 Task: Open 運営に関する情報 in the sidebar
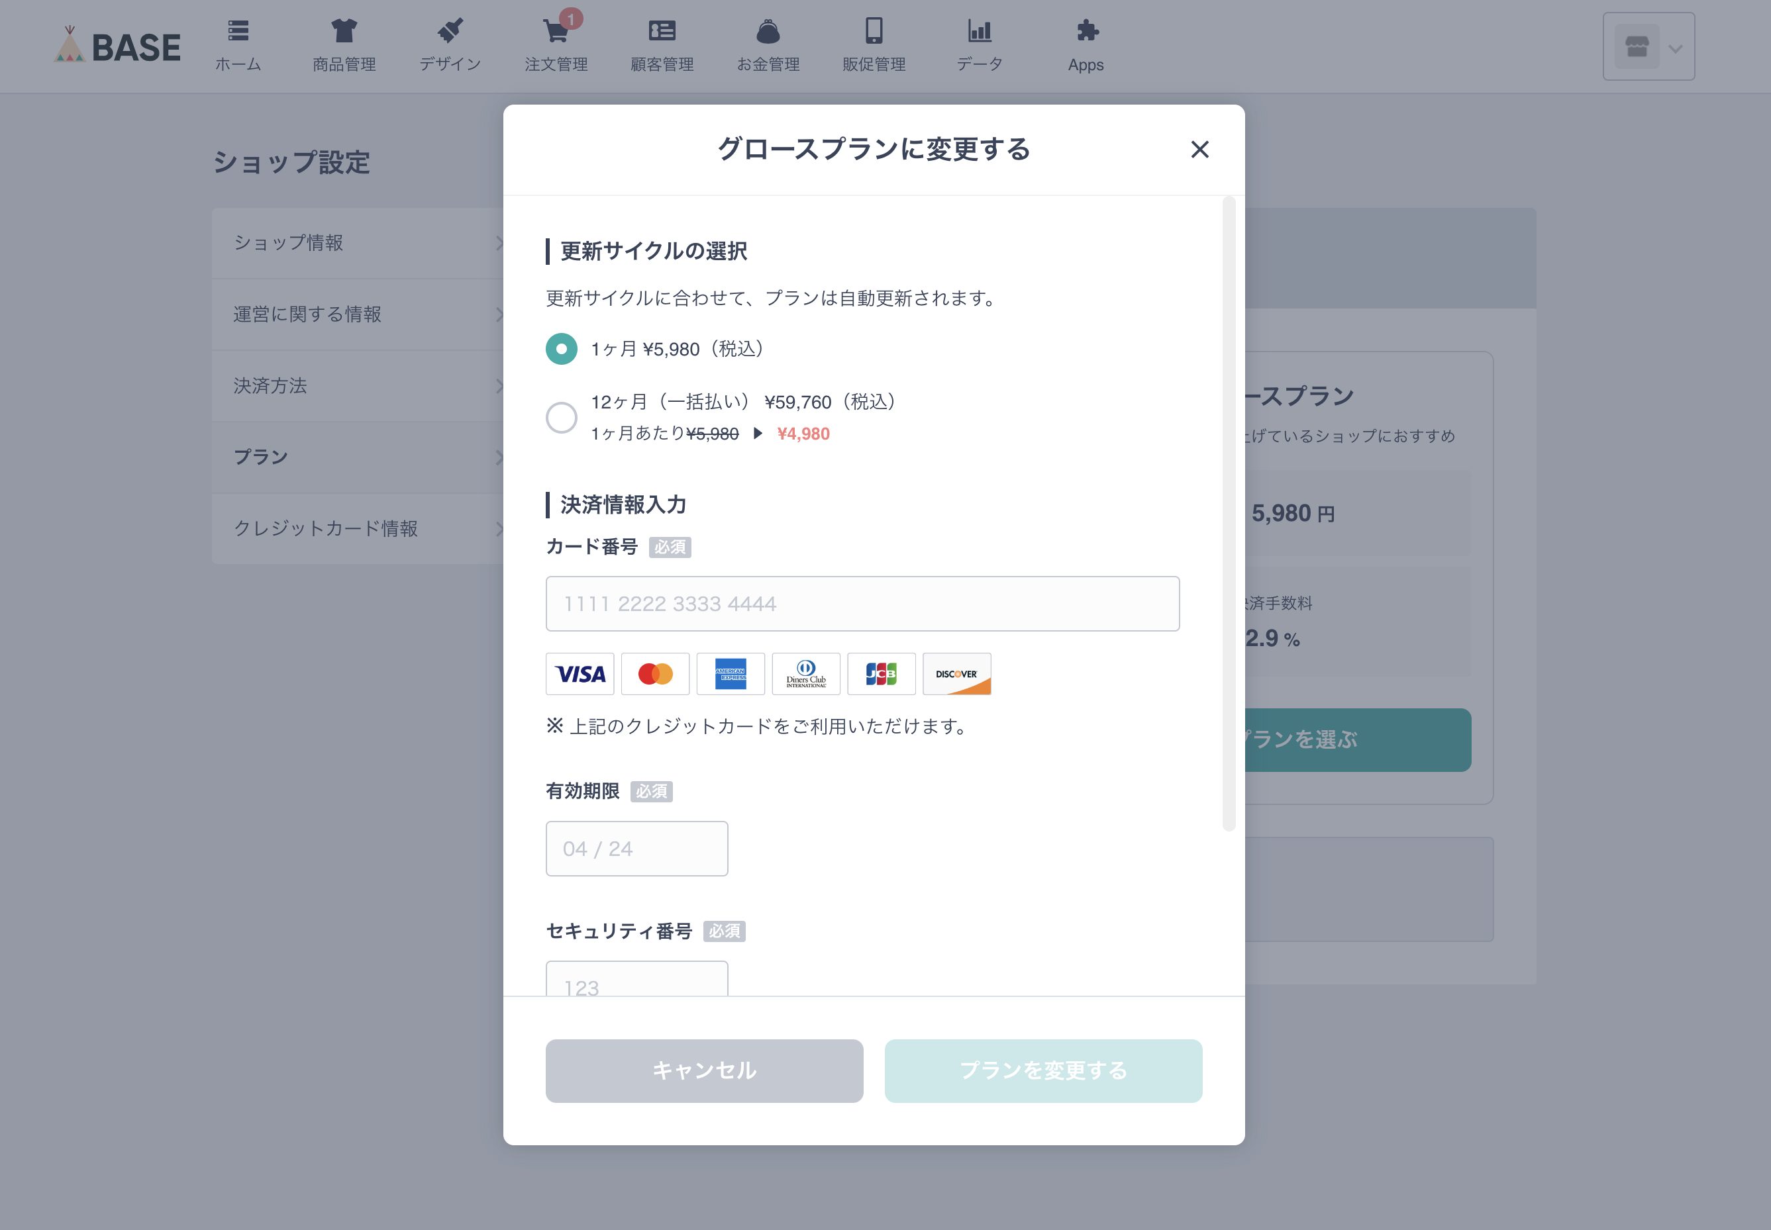tap(358, 314)
